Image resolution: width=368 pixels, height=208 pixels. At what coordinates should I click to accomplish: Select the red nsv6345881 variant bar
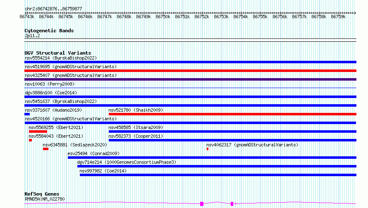point(46,149)
